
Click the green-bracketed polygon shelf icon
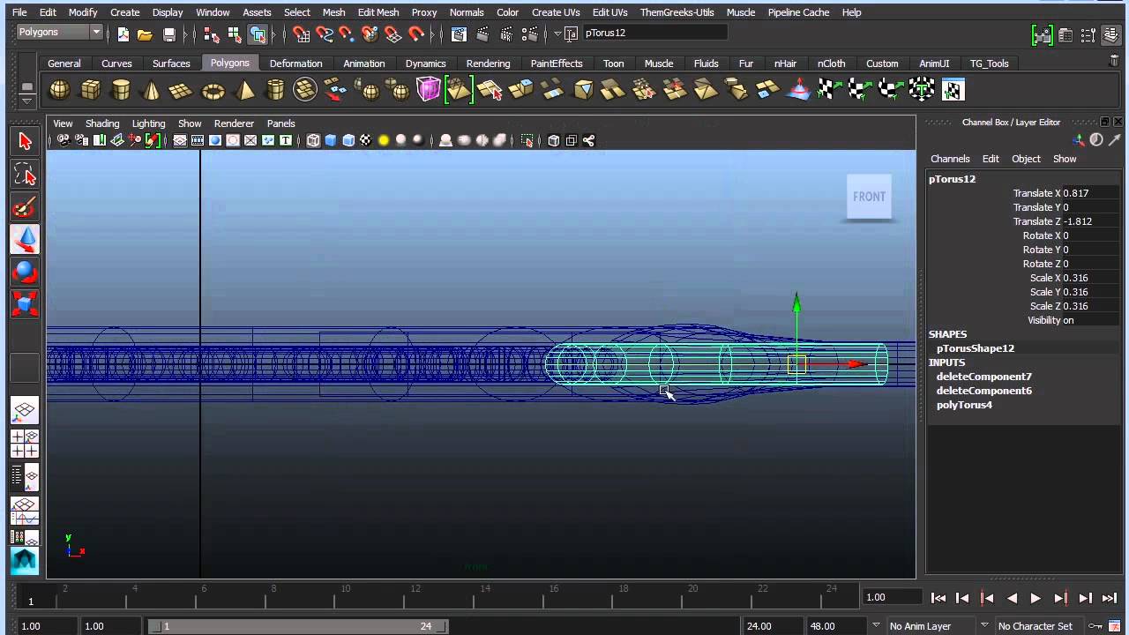(459, 90)
